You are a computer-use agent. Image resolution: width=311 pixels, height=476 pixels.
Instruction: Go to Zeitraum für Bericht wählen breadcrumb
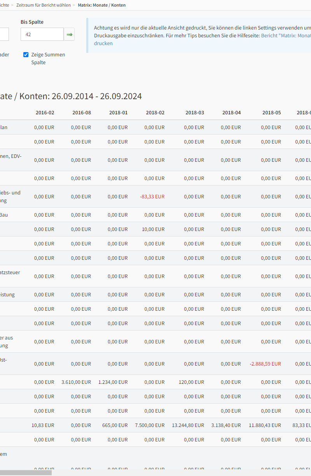click(x=44, y=5)
